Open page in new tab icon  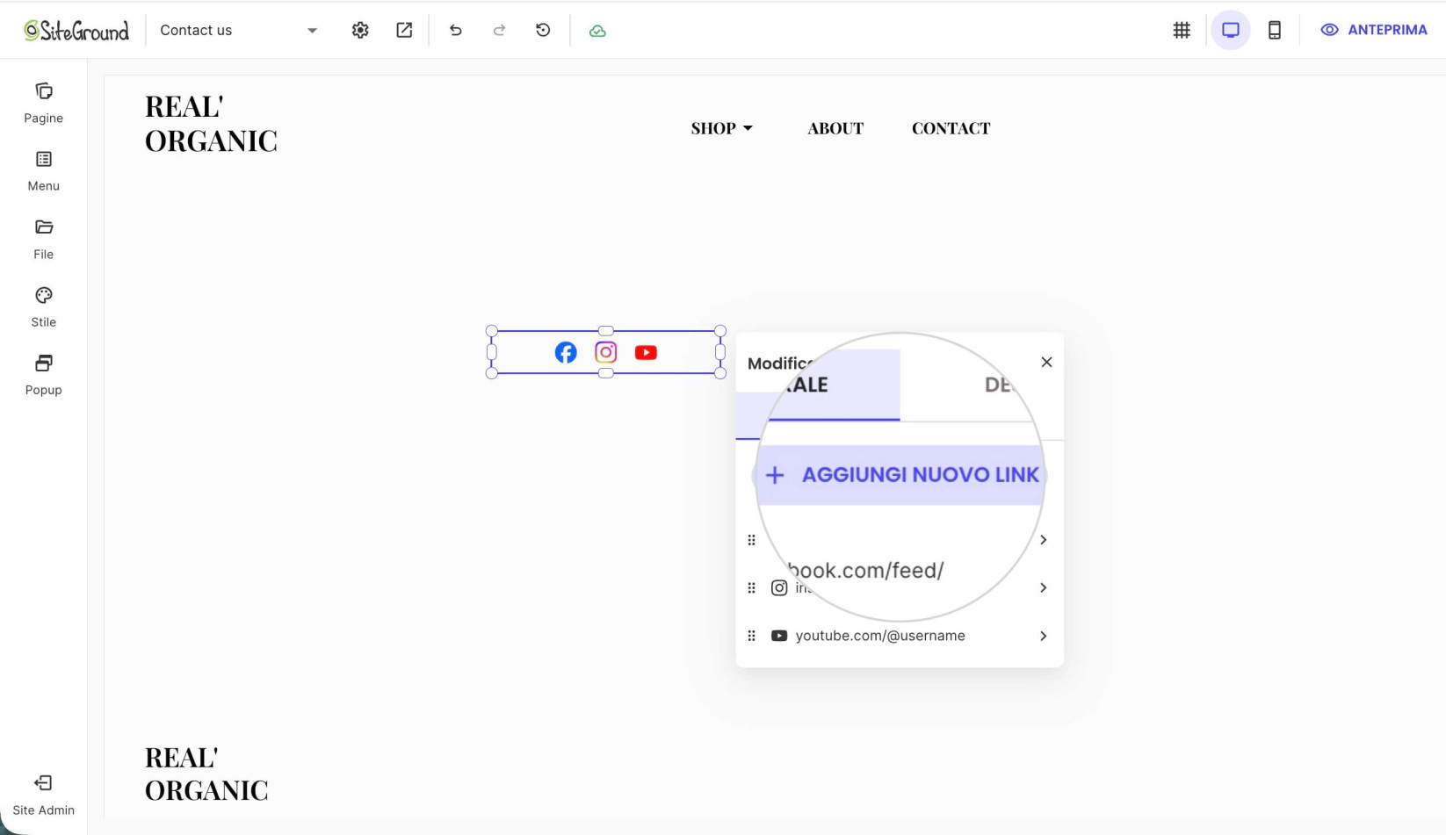point(404,30)
